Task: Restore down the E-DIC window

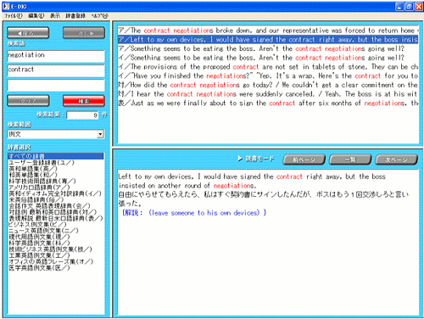Action: click(409, 6)
